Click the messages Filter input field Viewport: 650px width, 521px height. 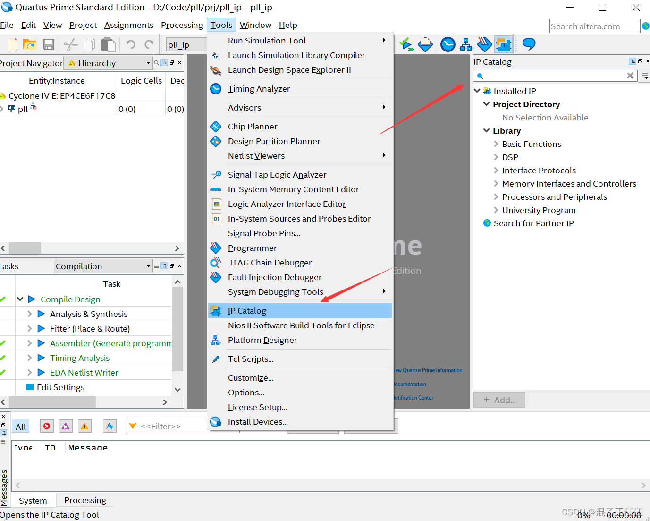coord(182,426)
